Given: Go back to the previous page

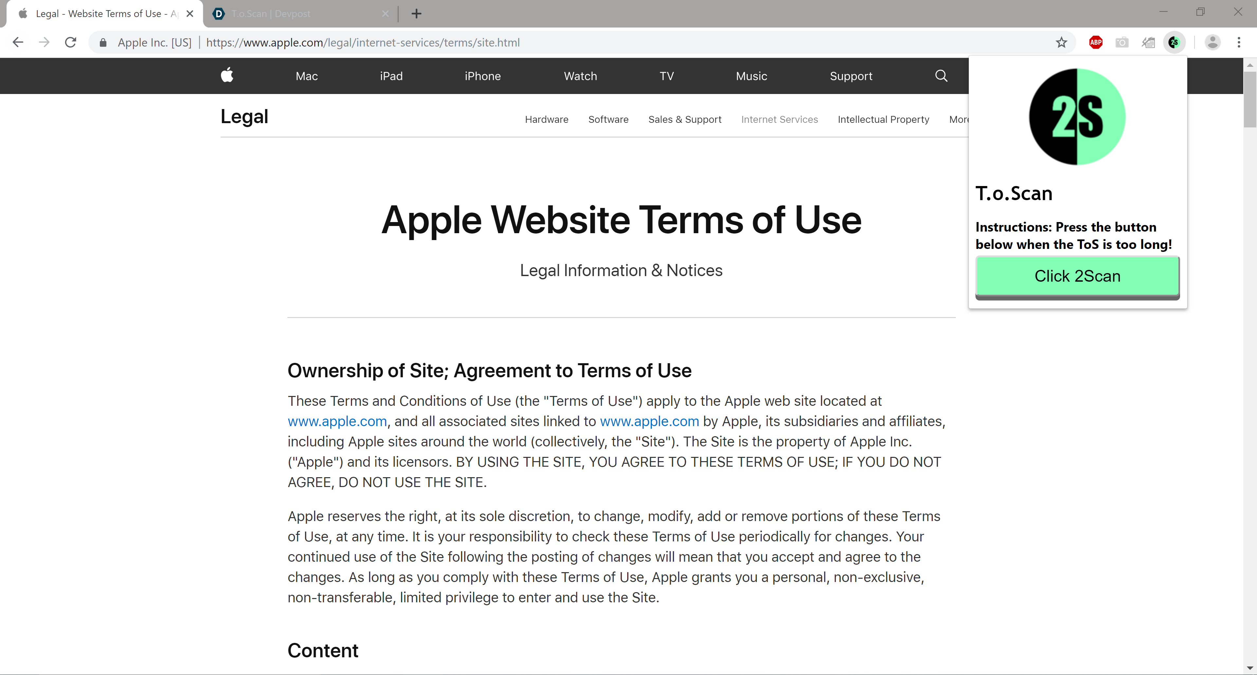Looking at the screenshot, I should pyautogui.click(x=18, y=43).
